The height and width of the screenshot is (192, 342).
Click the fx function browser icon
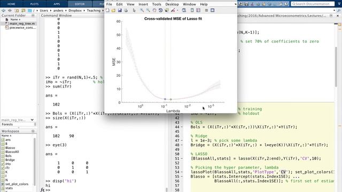[x=43, y=190]
